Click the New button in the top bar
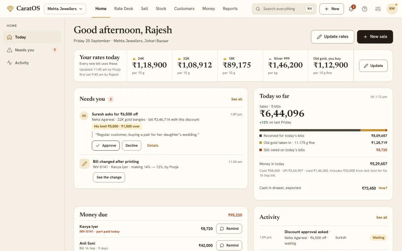 click(332, 9)
